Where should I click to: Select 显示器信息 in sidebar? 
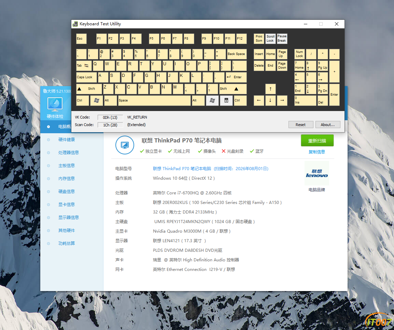click(69, 217)
